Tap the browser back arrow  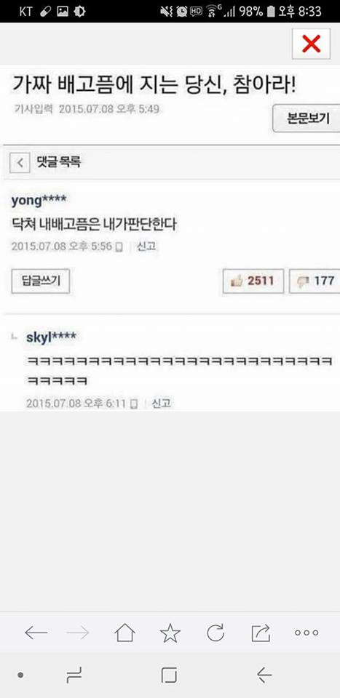click(x=36, y=633)
